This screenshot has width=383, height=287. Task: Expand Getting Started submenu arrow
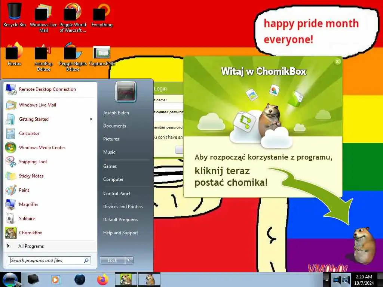[x=91, y=119]
